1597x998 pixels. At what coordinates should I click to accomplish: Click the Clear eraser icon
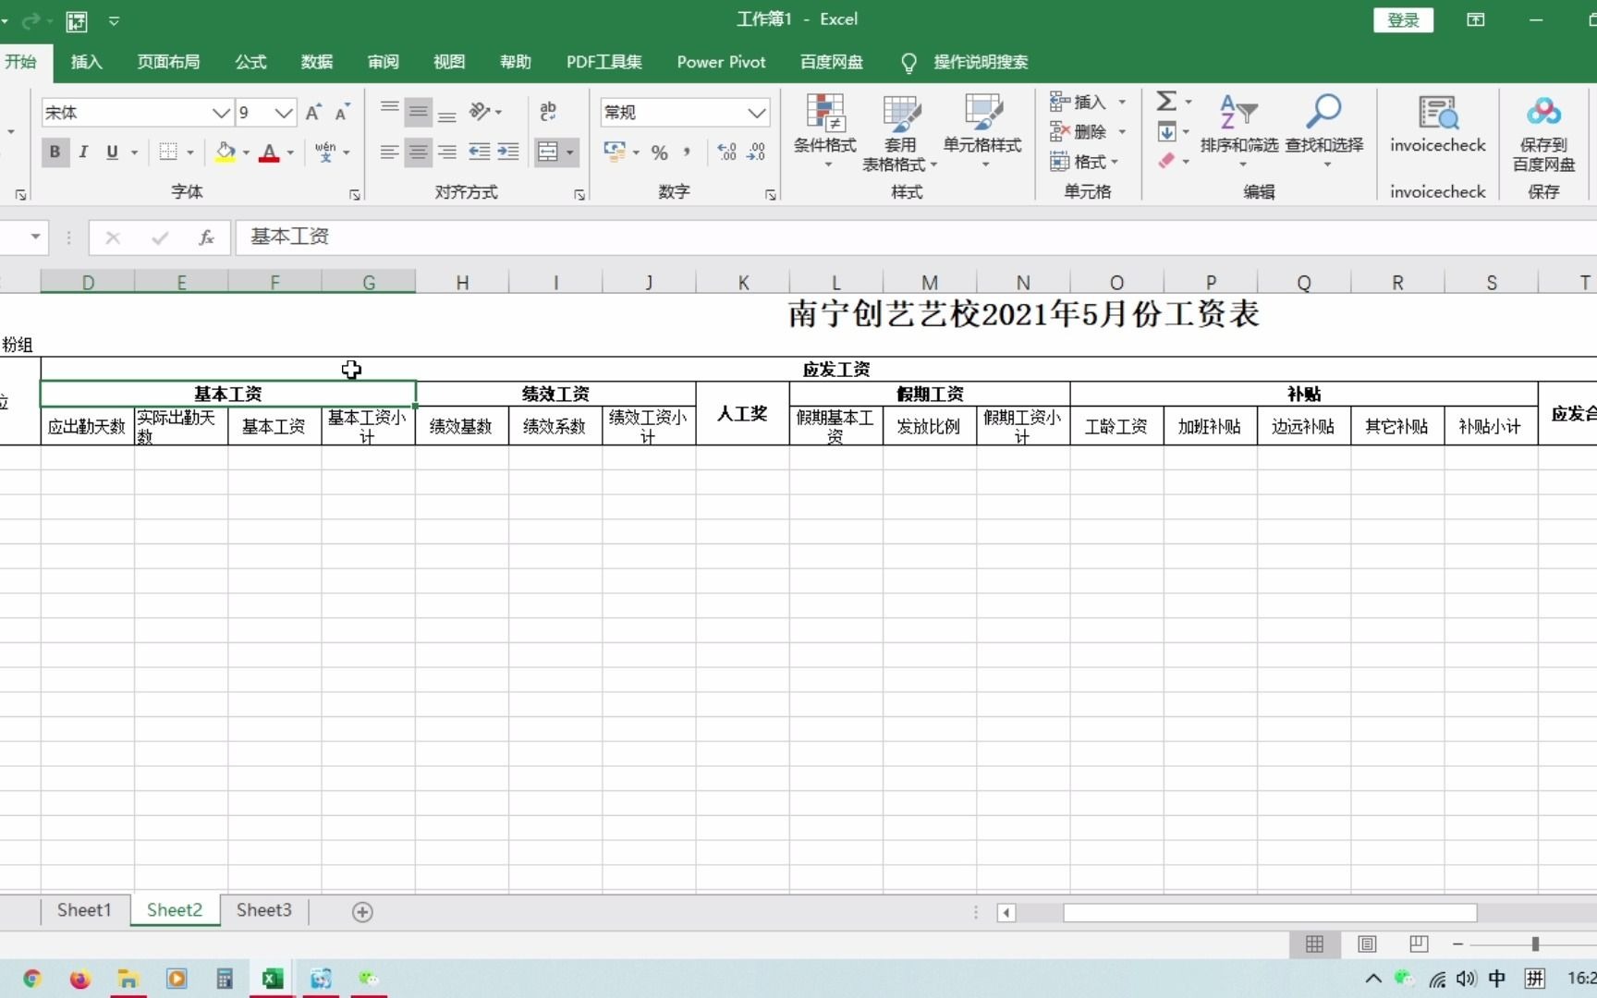tap(1167, 161)
